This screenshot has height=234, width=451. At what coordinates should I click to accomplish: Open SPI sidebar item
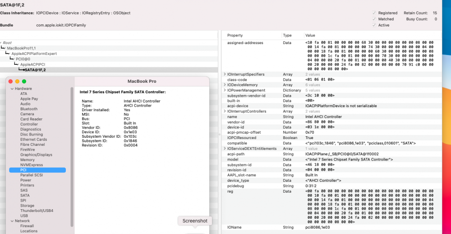point(23,201)
